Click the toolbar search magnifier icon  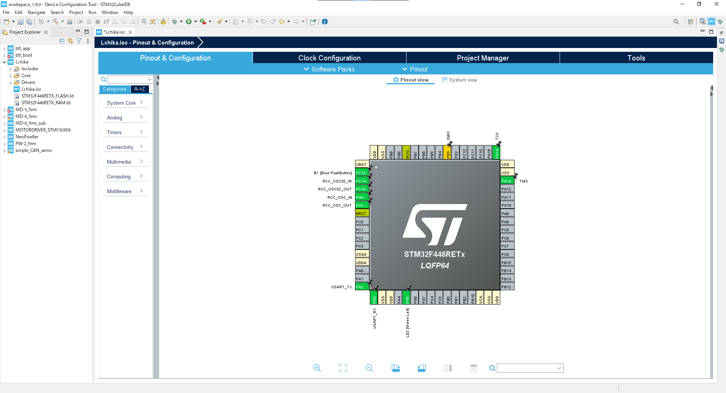[676, 22]
